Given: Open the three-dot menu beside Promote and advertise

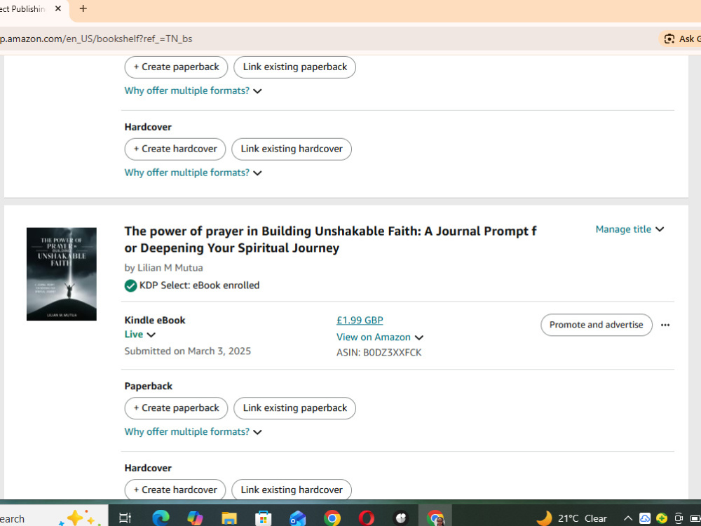Looking at the screenshot, I should pyautogui.click(x=665, y=325).
